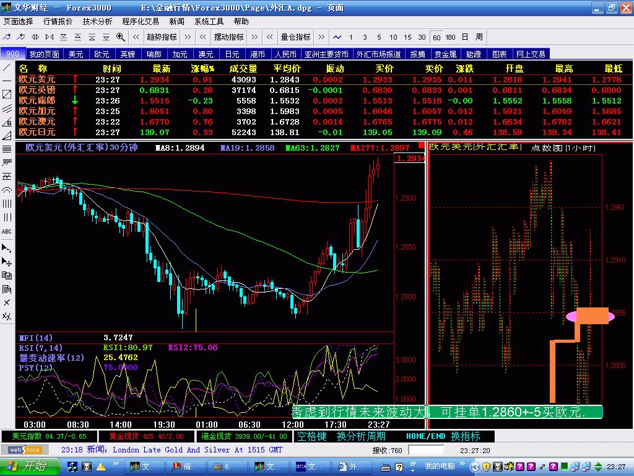The width and height of the screenshot is (634, 476).
Task: Select the vertical cycle lines tool
Action: pyautogui.click(x=7, y=203)
